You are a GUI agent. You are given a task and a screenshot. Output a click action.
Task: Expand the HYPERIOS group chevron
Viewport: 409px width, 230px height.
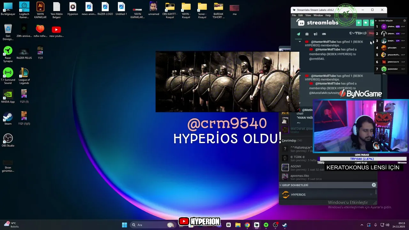(371, 195)
